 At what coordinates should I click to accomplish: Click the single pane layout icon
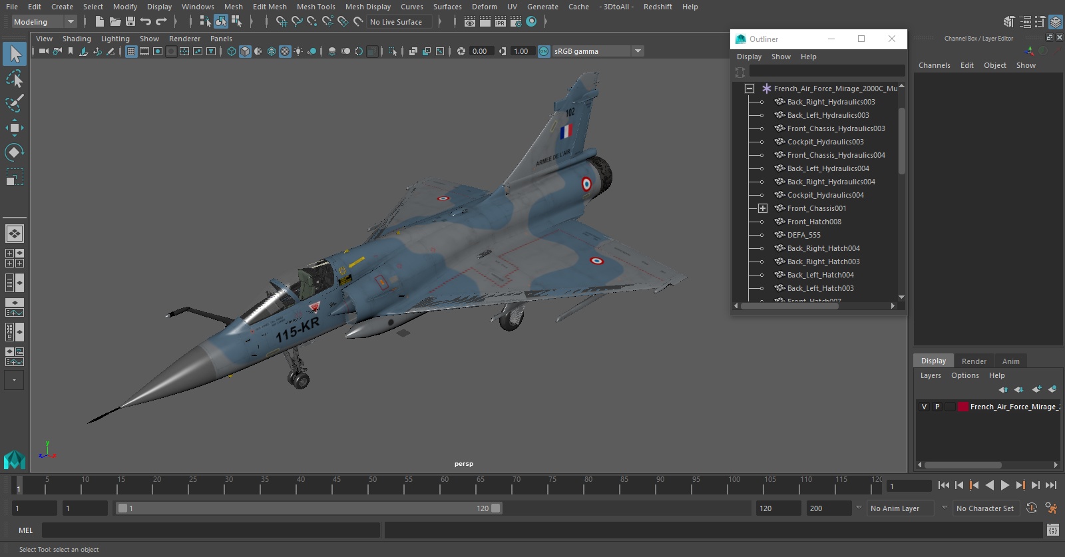point(15,234)
